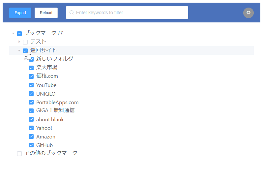The image size is (263, 180).
Task: Uncheck the 価格.com checkbox
Action: [x=31, y=76]
